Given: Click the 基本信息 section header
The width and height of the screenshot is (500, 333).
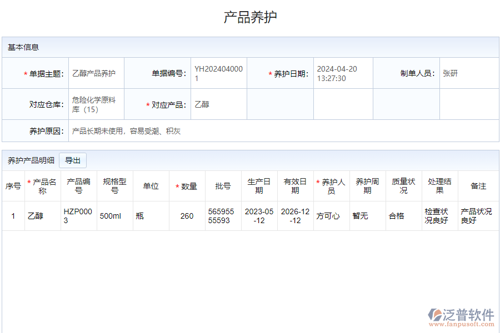Looking at the screenshot, I should click(21, 47).
